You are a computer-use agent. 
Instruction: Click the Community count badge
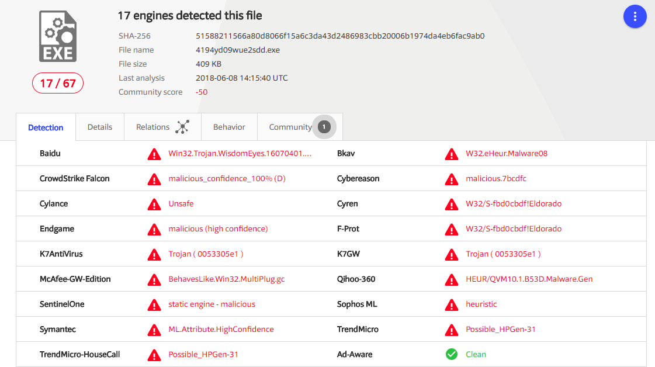[x=324, y=127]
